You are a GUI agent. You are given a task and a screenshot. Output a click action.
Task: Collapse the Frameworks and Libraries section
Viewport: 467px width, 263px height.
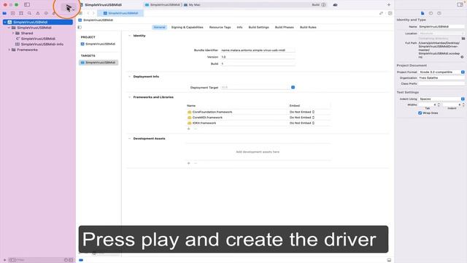tap(129, 97)
